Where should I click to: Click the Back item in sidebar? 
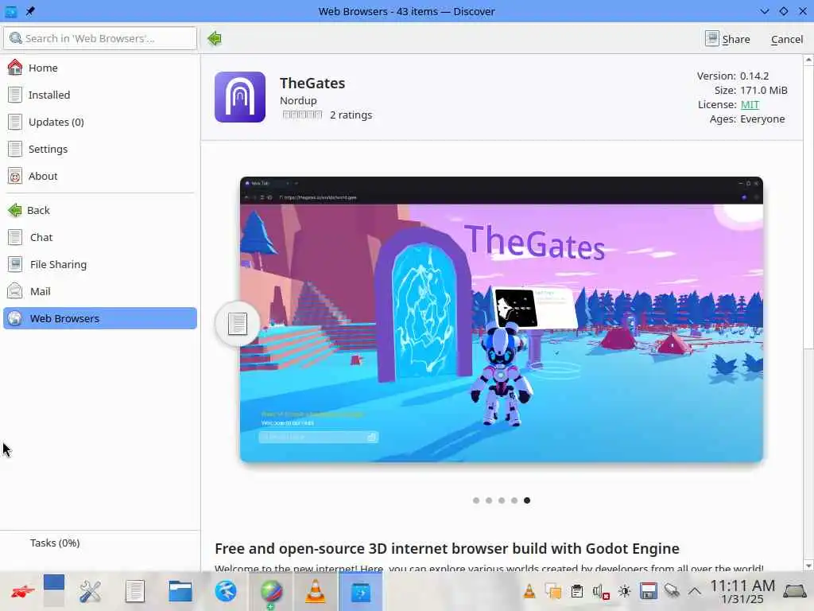(x=100, y=210)
